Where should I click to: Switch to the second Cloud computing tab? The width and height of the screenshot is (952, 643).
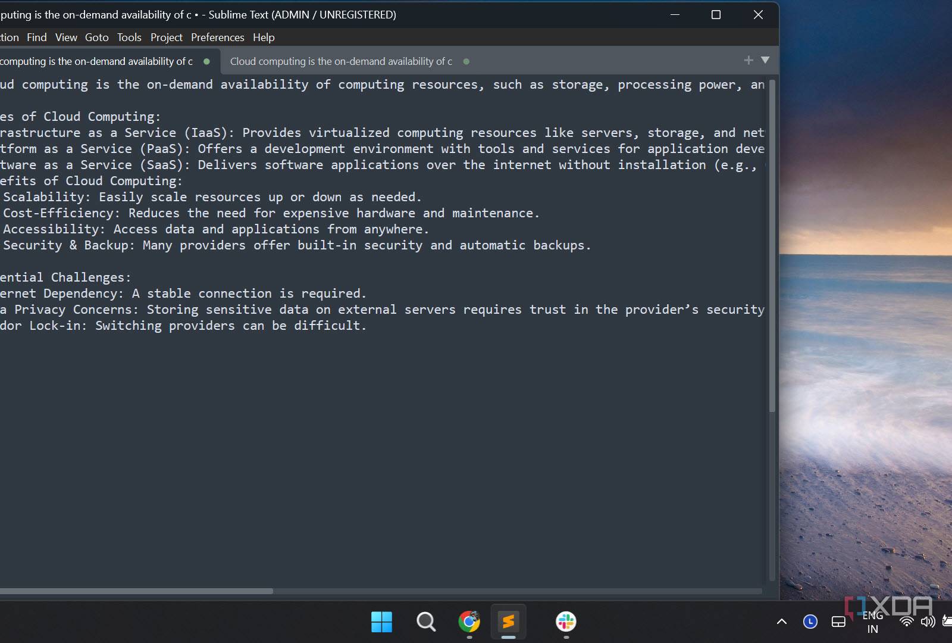tap(341, 61)
